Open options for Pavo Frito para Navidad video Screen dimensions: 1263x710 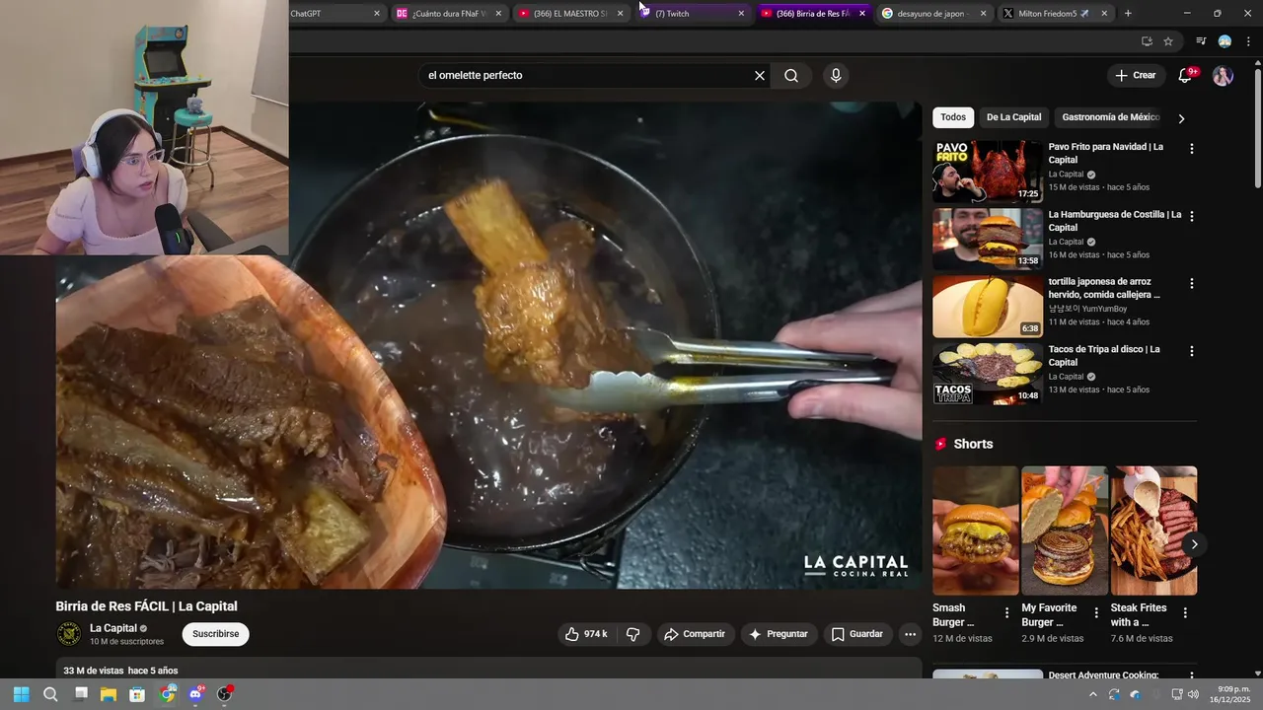click(1191, 149)
